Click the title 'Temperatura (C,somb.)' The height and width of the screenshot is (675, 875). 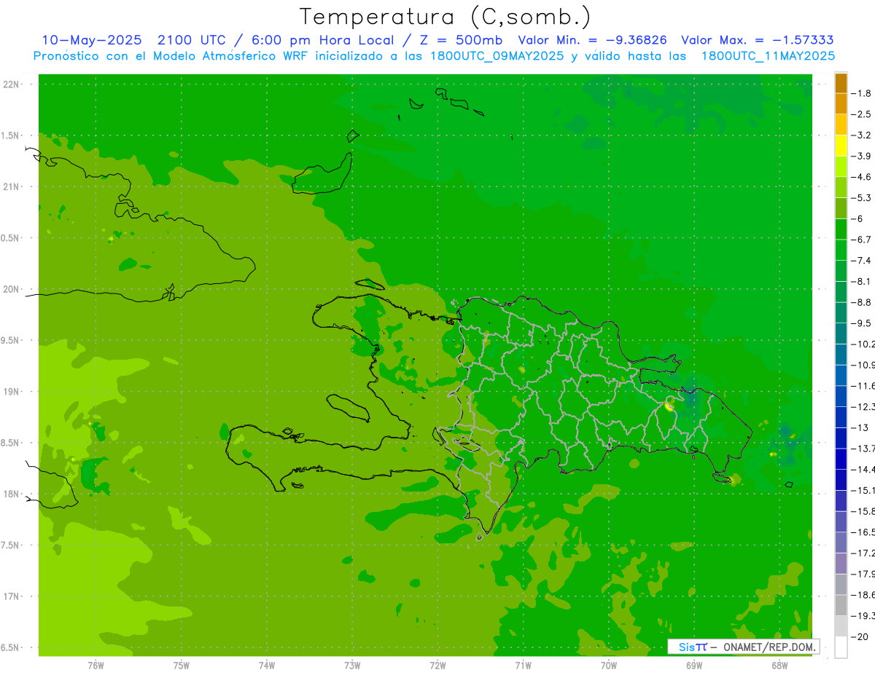446,17
